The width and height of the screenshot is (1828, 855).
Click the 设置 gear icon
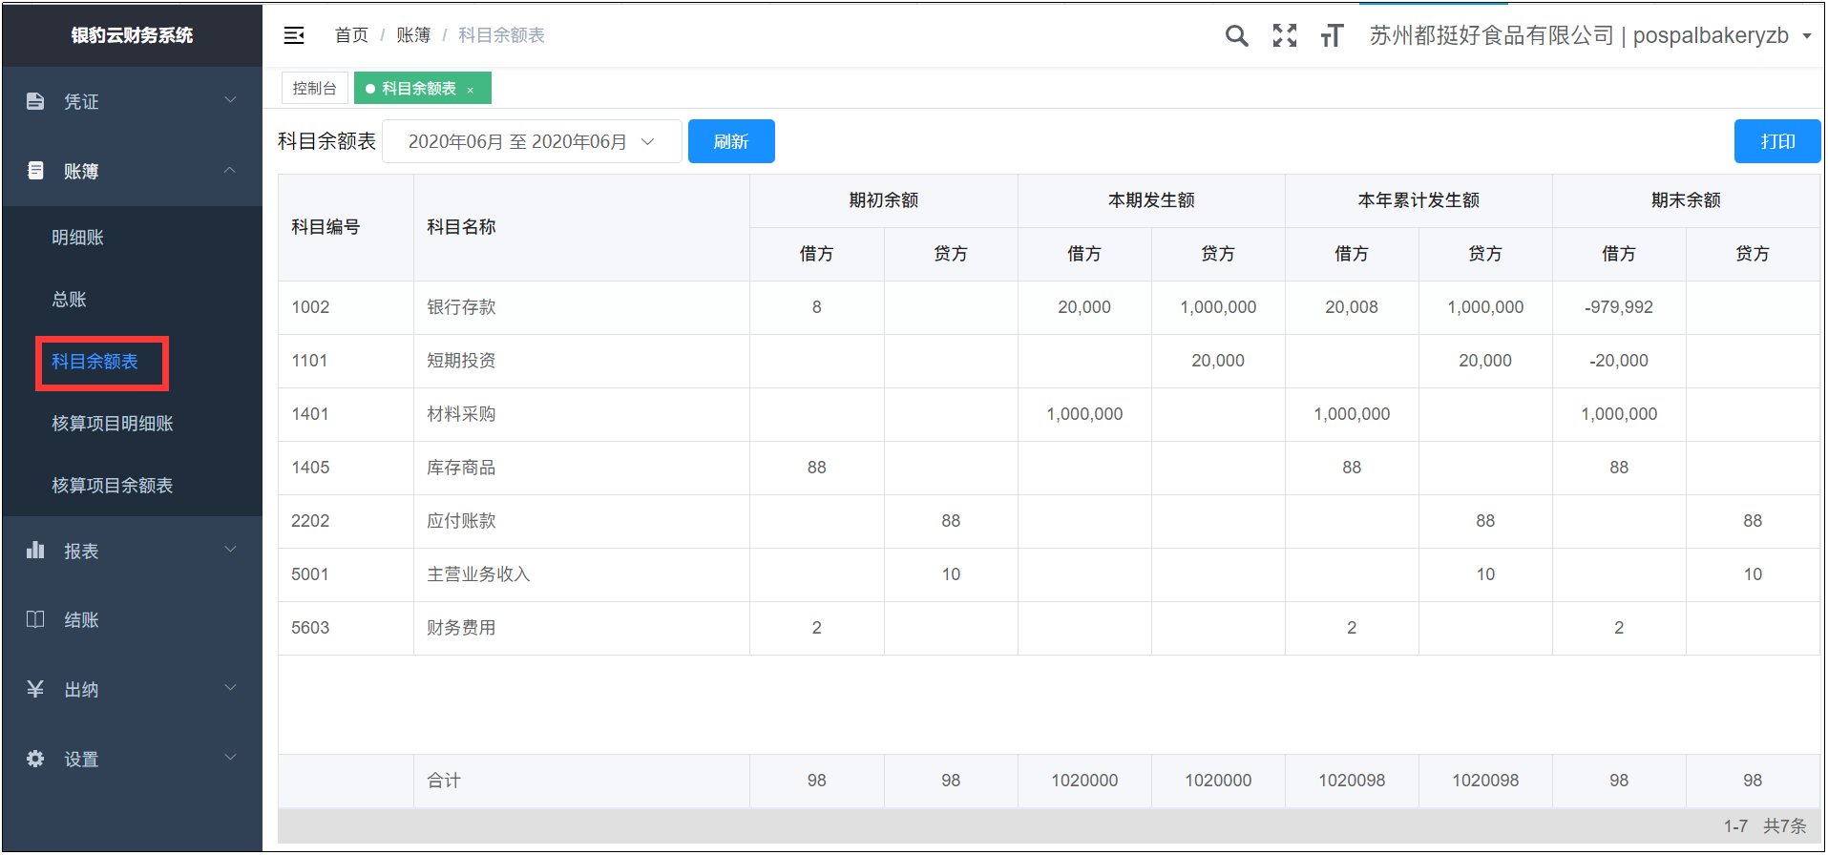[x=35, y=759]
